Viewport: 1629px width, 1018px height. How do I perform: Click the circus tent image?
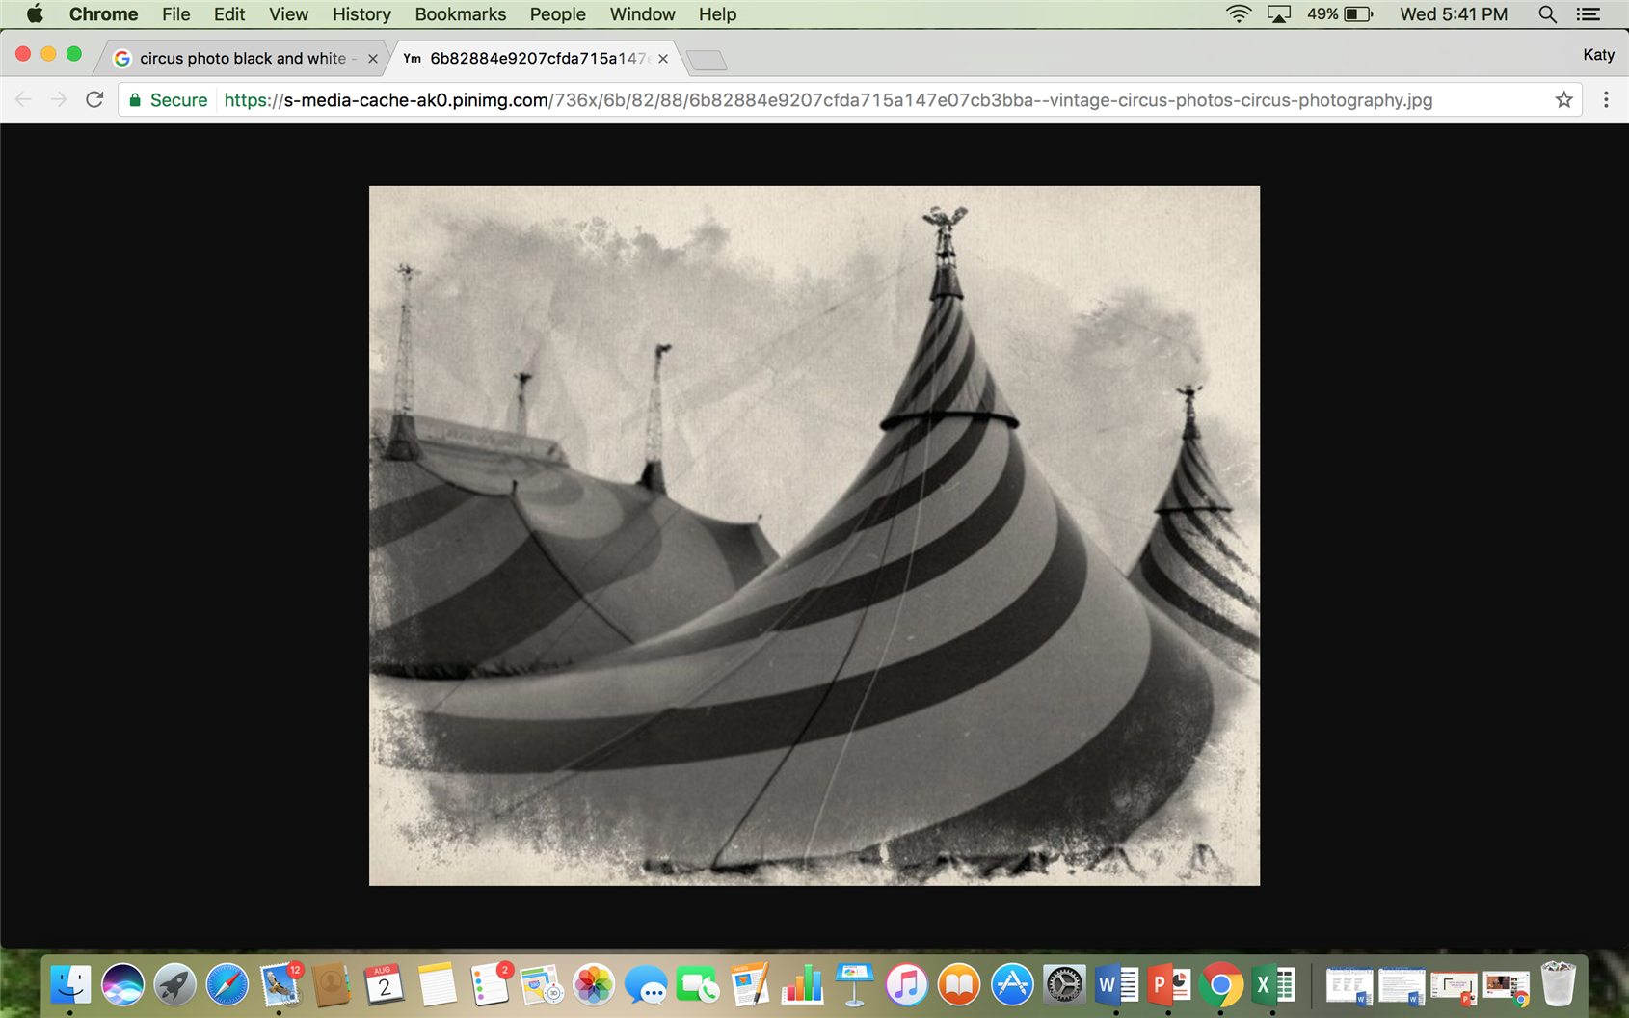tap(814, 535)
